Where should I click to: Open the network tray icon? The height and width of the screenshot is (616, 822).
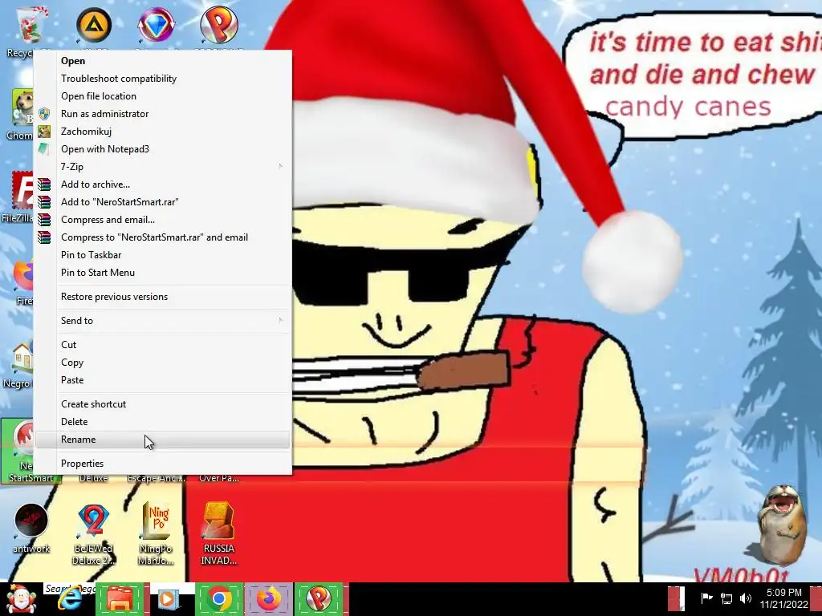pyautogui.click(x=726, y=598)
